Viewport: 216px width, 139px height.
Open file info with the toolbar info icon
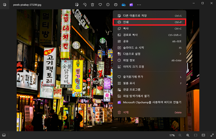point(108,5)
